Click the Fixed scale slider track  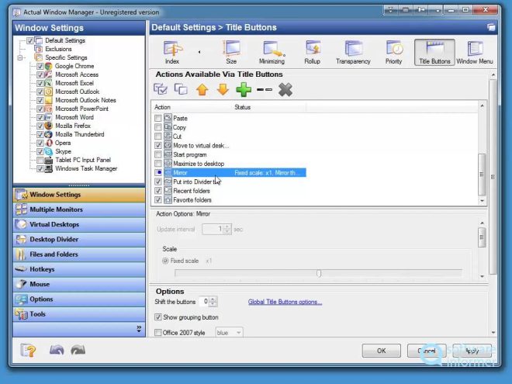point(318,273)
